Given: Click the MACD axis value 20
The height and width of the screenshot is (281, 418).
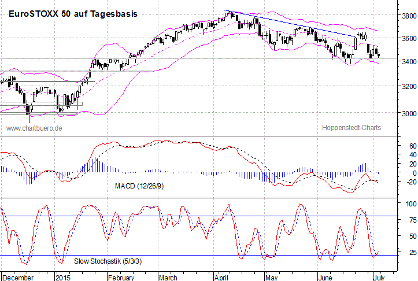Looking at the screenshot, I should point(413,164).
